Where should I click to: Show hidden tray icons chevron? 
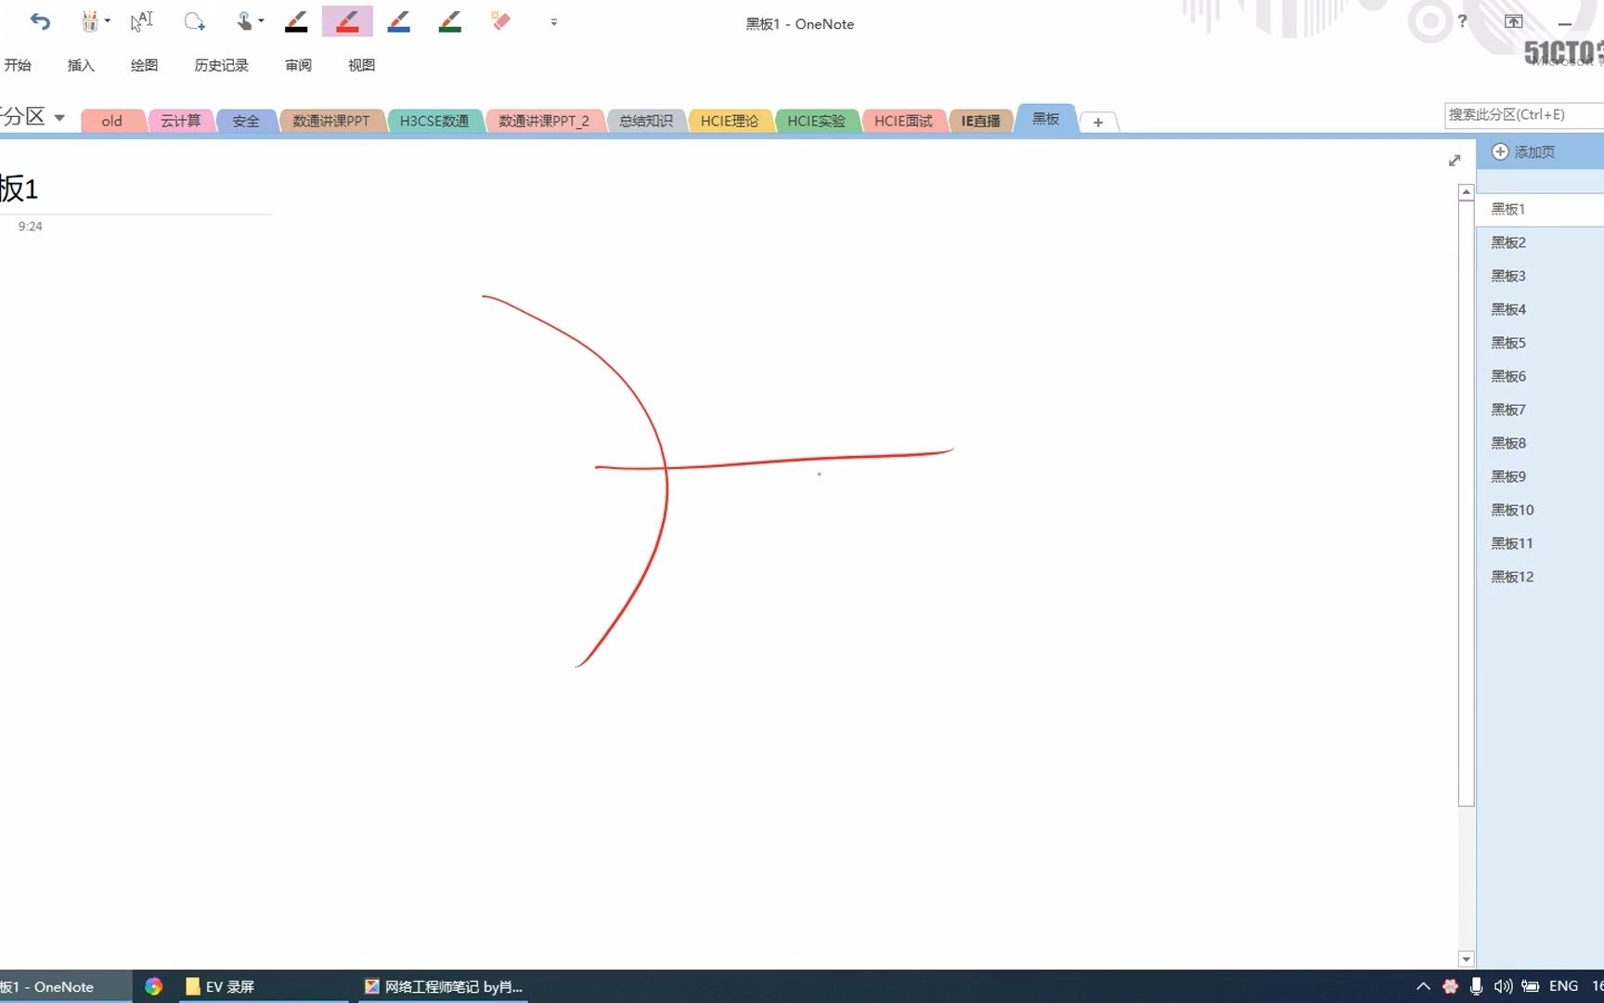pos(1423,986)
